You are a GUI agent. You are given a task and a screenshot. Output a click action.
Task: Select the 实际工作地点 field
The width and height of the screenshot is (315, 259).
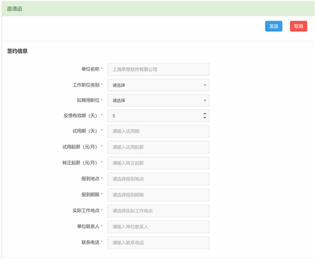[x=158, y=211]
